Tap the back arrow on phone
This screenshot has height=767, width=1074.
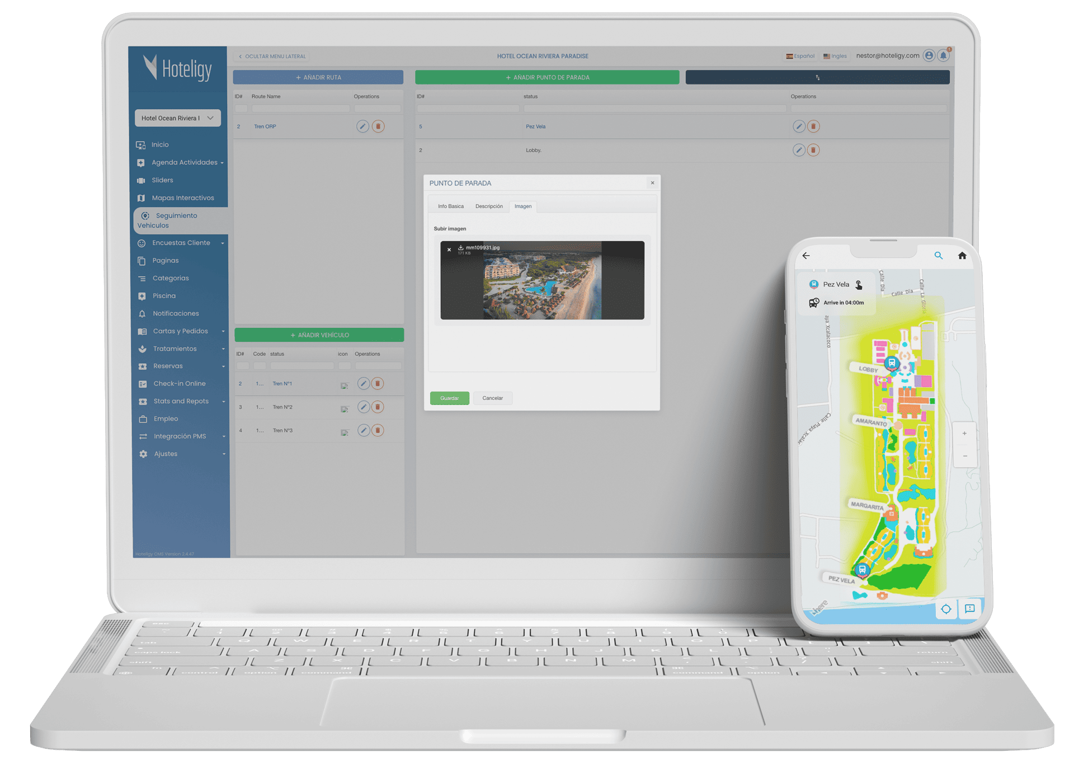pos(806,256)
